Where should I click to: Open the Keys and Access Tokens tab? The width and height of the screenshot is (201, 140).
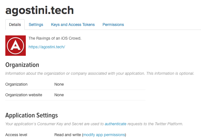click(73, 25)
